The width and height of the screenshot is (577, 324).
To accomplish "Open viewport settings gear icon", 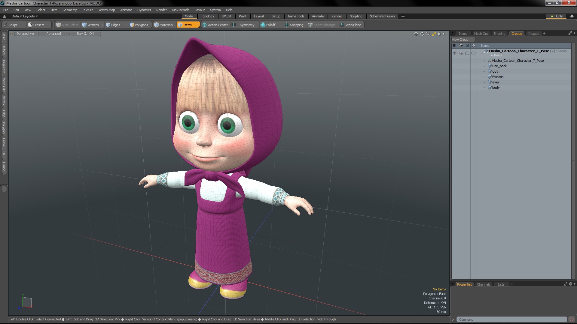I will pyautogui.click(x=439, y=34).
